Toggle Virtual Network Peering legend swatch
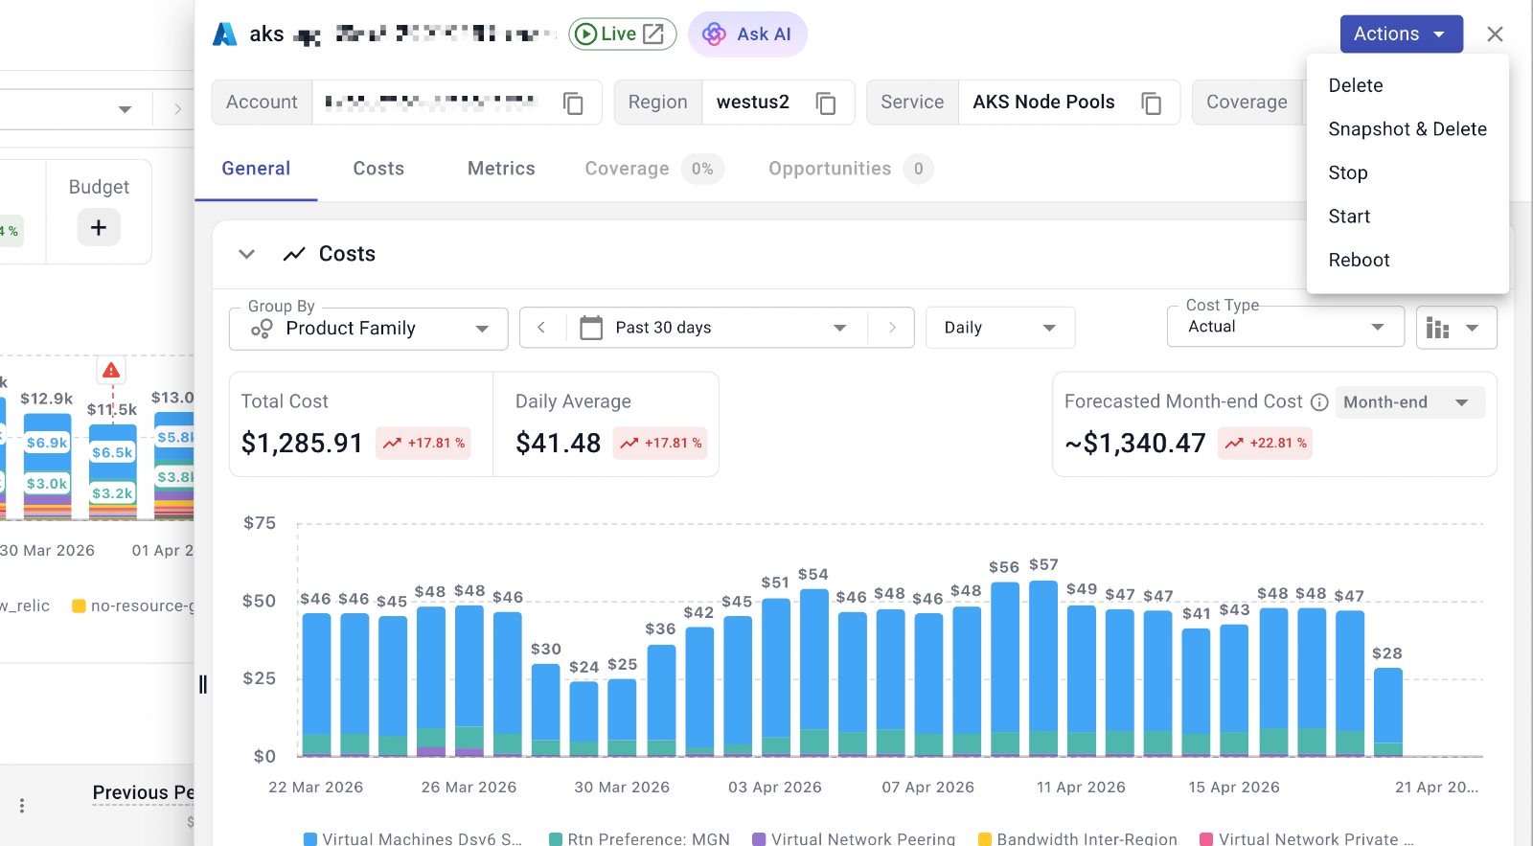 pos(759,839)
